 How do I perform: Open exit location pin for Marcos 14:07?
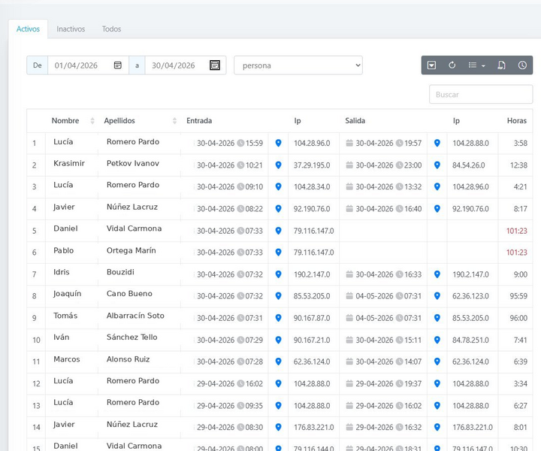pyautogui.click(x=437, y=362)
